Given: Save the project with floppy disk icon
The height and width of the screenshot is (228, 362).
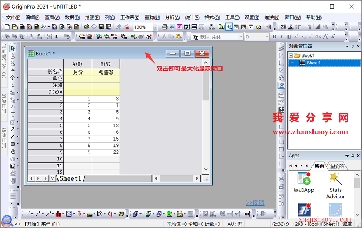Looking at the screenshot, I should click(101, 27).
